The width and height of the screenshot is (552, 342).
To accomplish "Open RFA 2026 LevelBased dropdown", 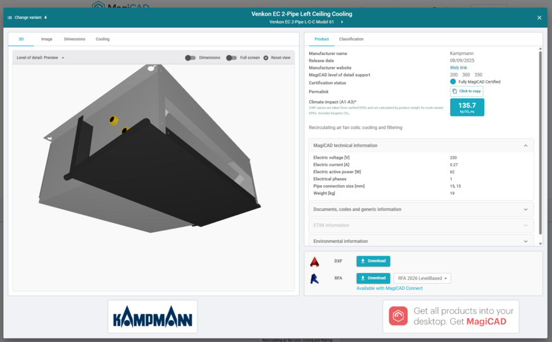I will 422,278.
